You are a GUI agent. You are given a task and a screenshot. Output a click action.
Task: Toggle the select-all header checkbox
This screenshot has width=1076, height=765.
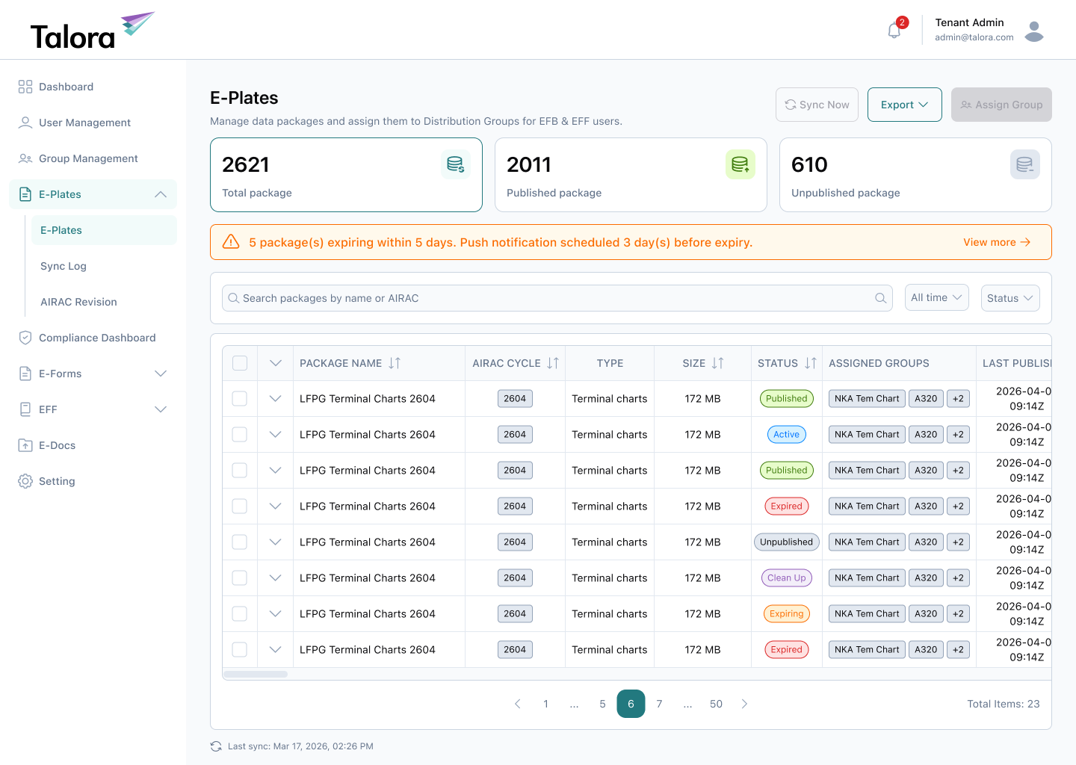click(240, 363)
